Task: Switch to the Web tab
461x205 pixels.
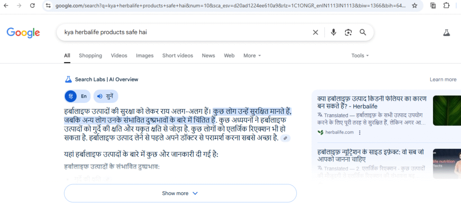Action: (229, 55)
